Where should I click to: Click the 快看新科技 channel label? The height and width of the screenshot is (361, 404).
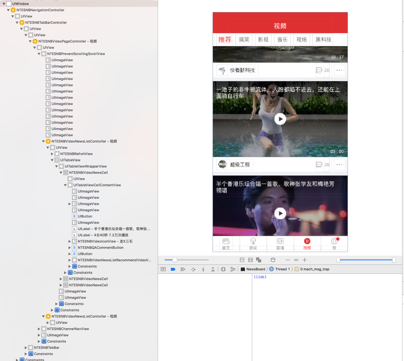point(243,70)
